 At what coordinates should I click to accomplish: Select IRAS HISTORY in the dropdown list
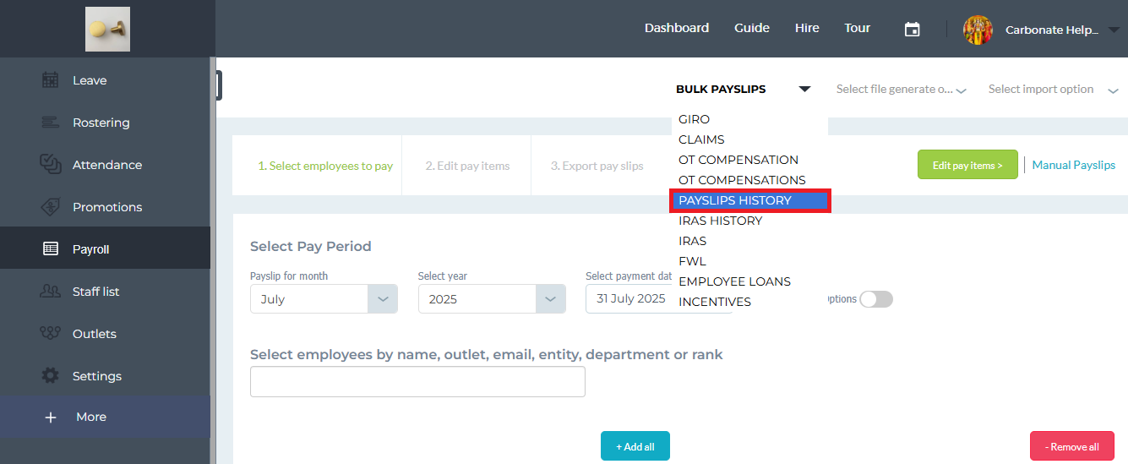click(720, 221)
